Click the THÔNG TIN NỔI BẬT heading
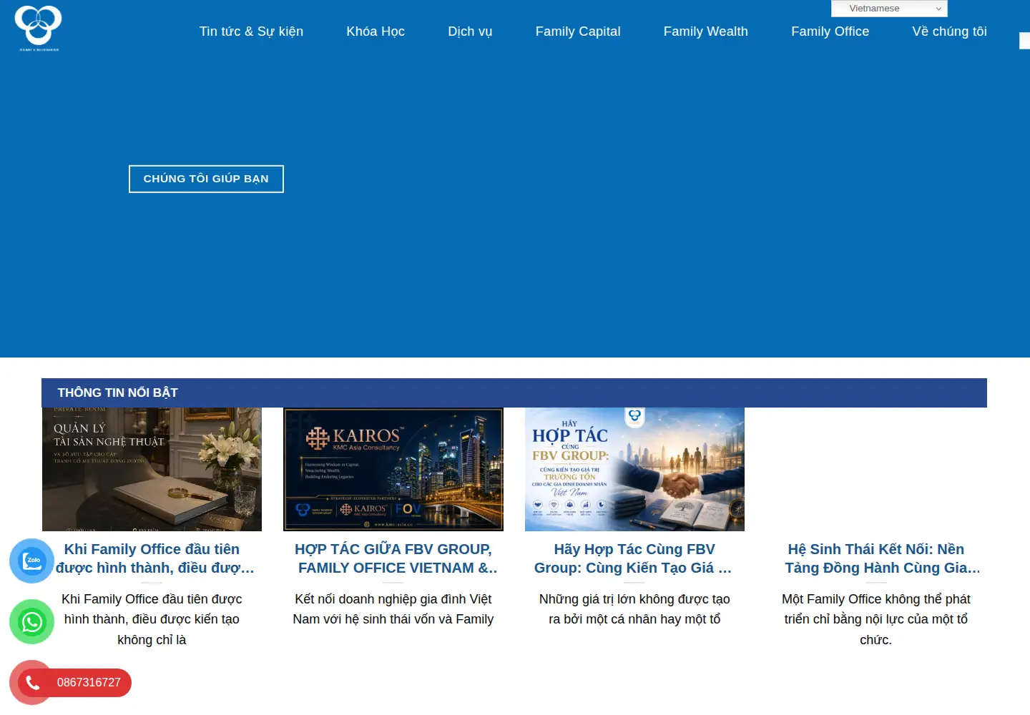Viewport: 1030px width, 715px height. (x=118, y=393)
